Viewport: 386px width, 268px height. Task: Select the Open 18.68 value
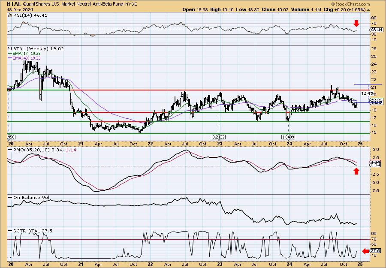[x=195, y=9]
